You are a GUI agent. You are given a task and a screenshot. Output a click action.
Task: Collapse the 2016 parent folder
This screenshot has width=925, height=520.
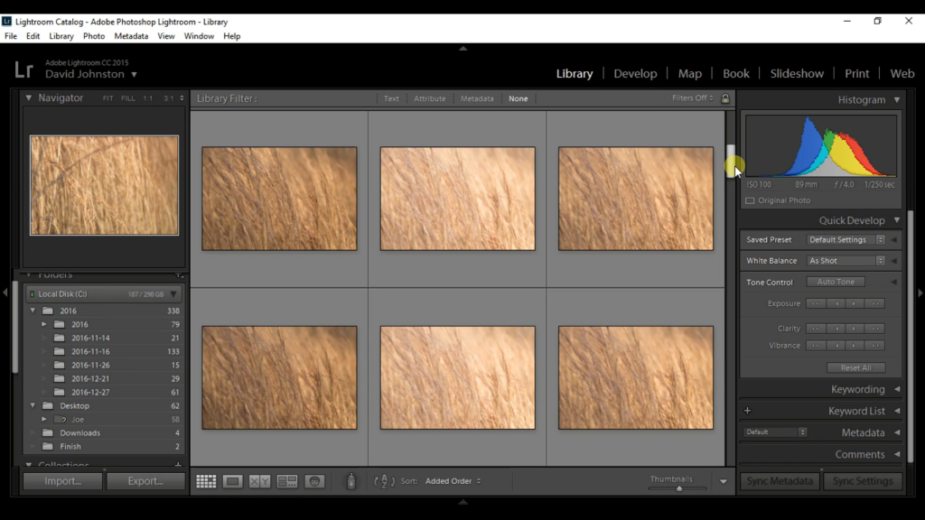33,311
